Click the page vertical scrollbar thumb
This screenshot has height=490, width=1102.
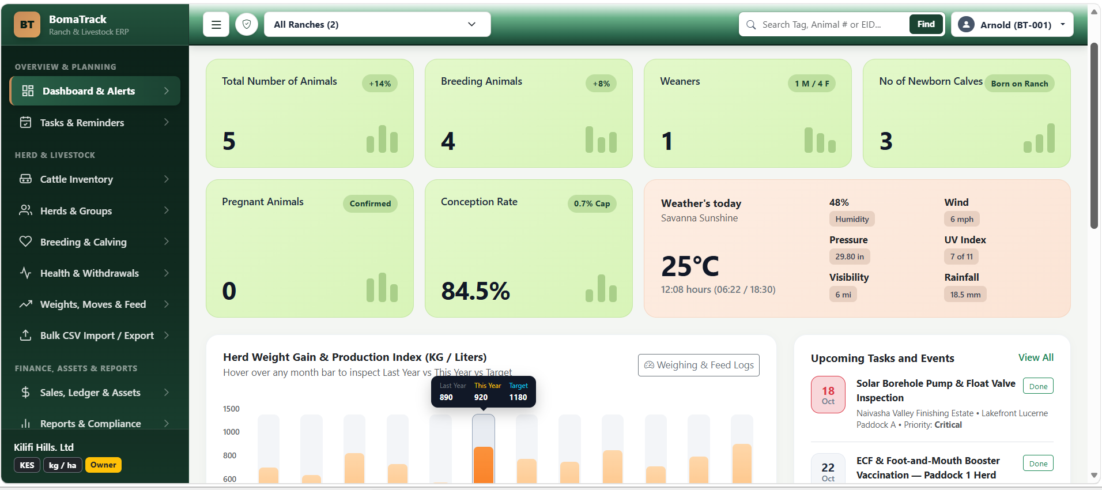pyautogui.click(x=1094, y=135)
